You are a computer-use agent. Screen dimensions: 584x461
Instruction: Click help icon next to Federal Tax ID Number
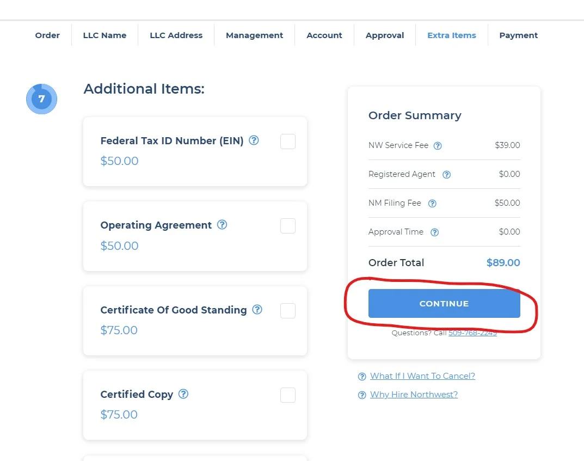pyautogui.click(x=254, y=140)
